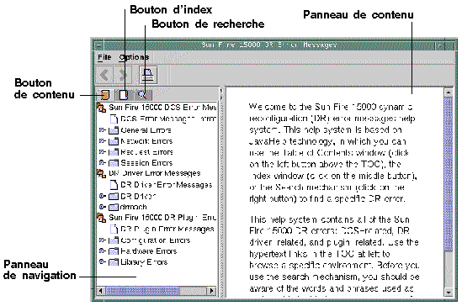Click the Session Errors folder icon
462x306 pixels.
(x=114, y=163)
